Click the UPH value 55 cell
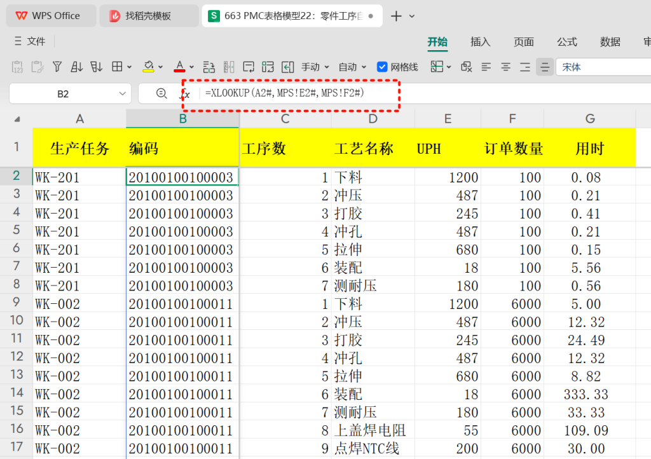 click(x=448, y=430)
